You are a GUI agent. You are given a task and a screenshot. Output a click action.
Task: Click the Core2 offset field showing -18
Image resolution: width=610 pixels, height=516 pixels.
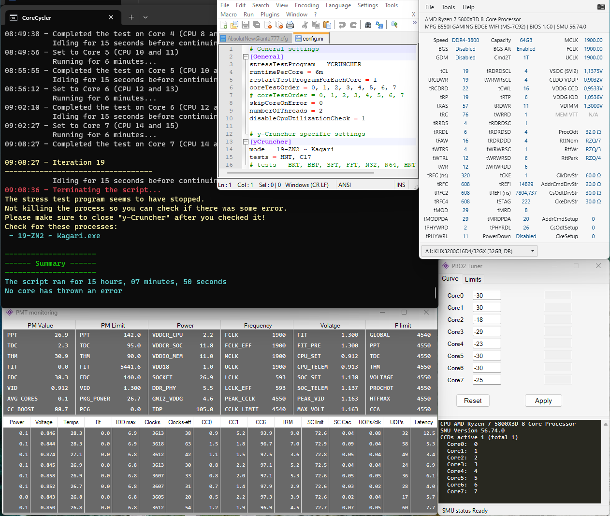[486, 319]
